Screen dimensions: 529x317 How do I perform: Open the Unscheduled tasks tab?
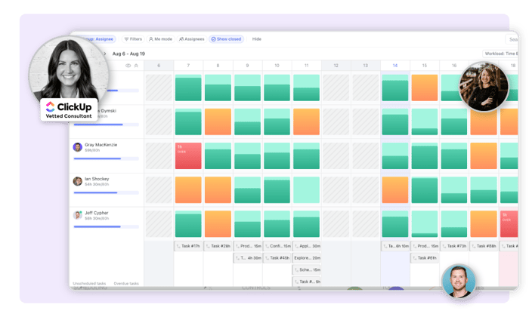pos(89,283)
